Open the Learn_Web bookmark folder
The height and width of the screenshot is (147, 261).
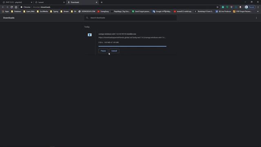pos(29,11)
